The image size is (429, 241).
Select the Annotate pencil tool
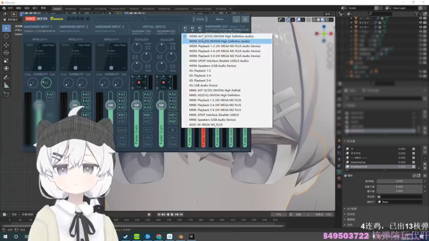pos(6,78)
